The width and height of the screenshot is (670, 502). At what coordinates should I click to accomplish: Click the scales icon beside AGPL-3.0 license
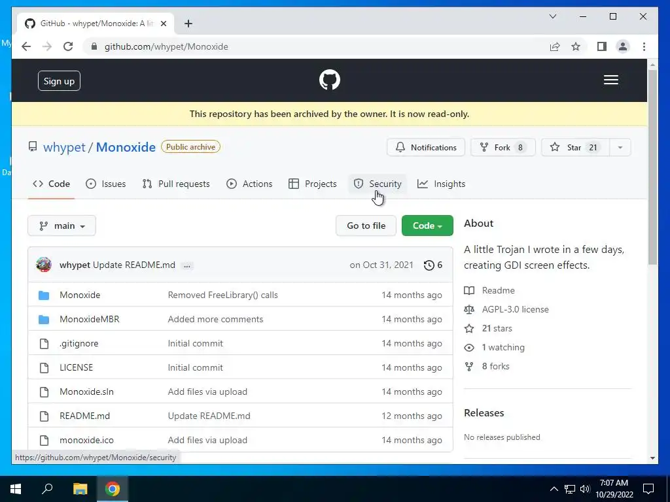469,309
